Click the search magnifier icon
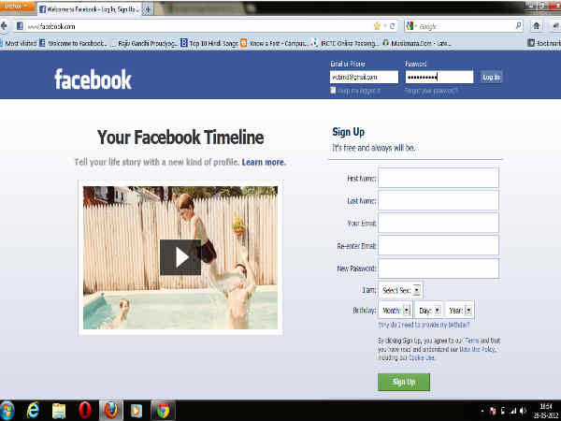561x421 pixels. 518,26
